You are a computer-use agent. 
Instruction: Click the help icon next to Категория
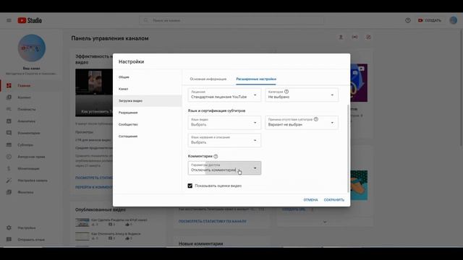coord(286,92)
